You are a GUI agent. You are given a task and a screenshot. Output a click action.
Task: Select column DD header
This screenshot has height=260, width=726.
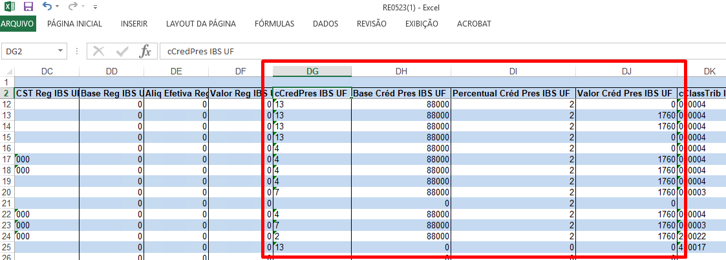point(112,71)
